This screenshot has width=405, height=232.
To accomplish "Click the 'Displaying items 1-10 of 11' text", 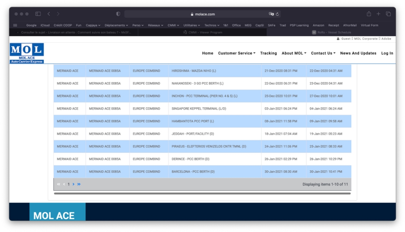I will coord(325,184).
